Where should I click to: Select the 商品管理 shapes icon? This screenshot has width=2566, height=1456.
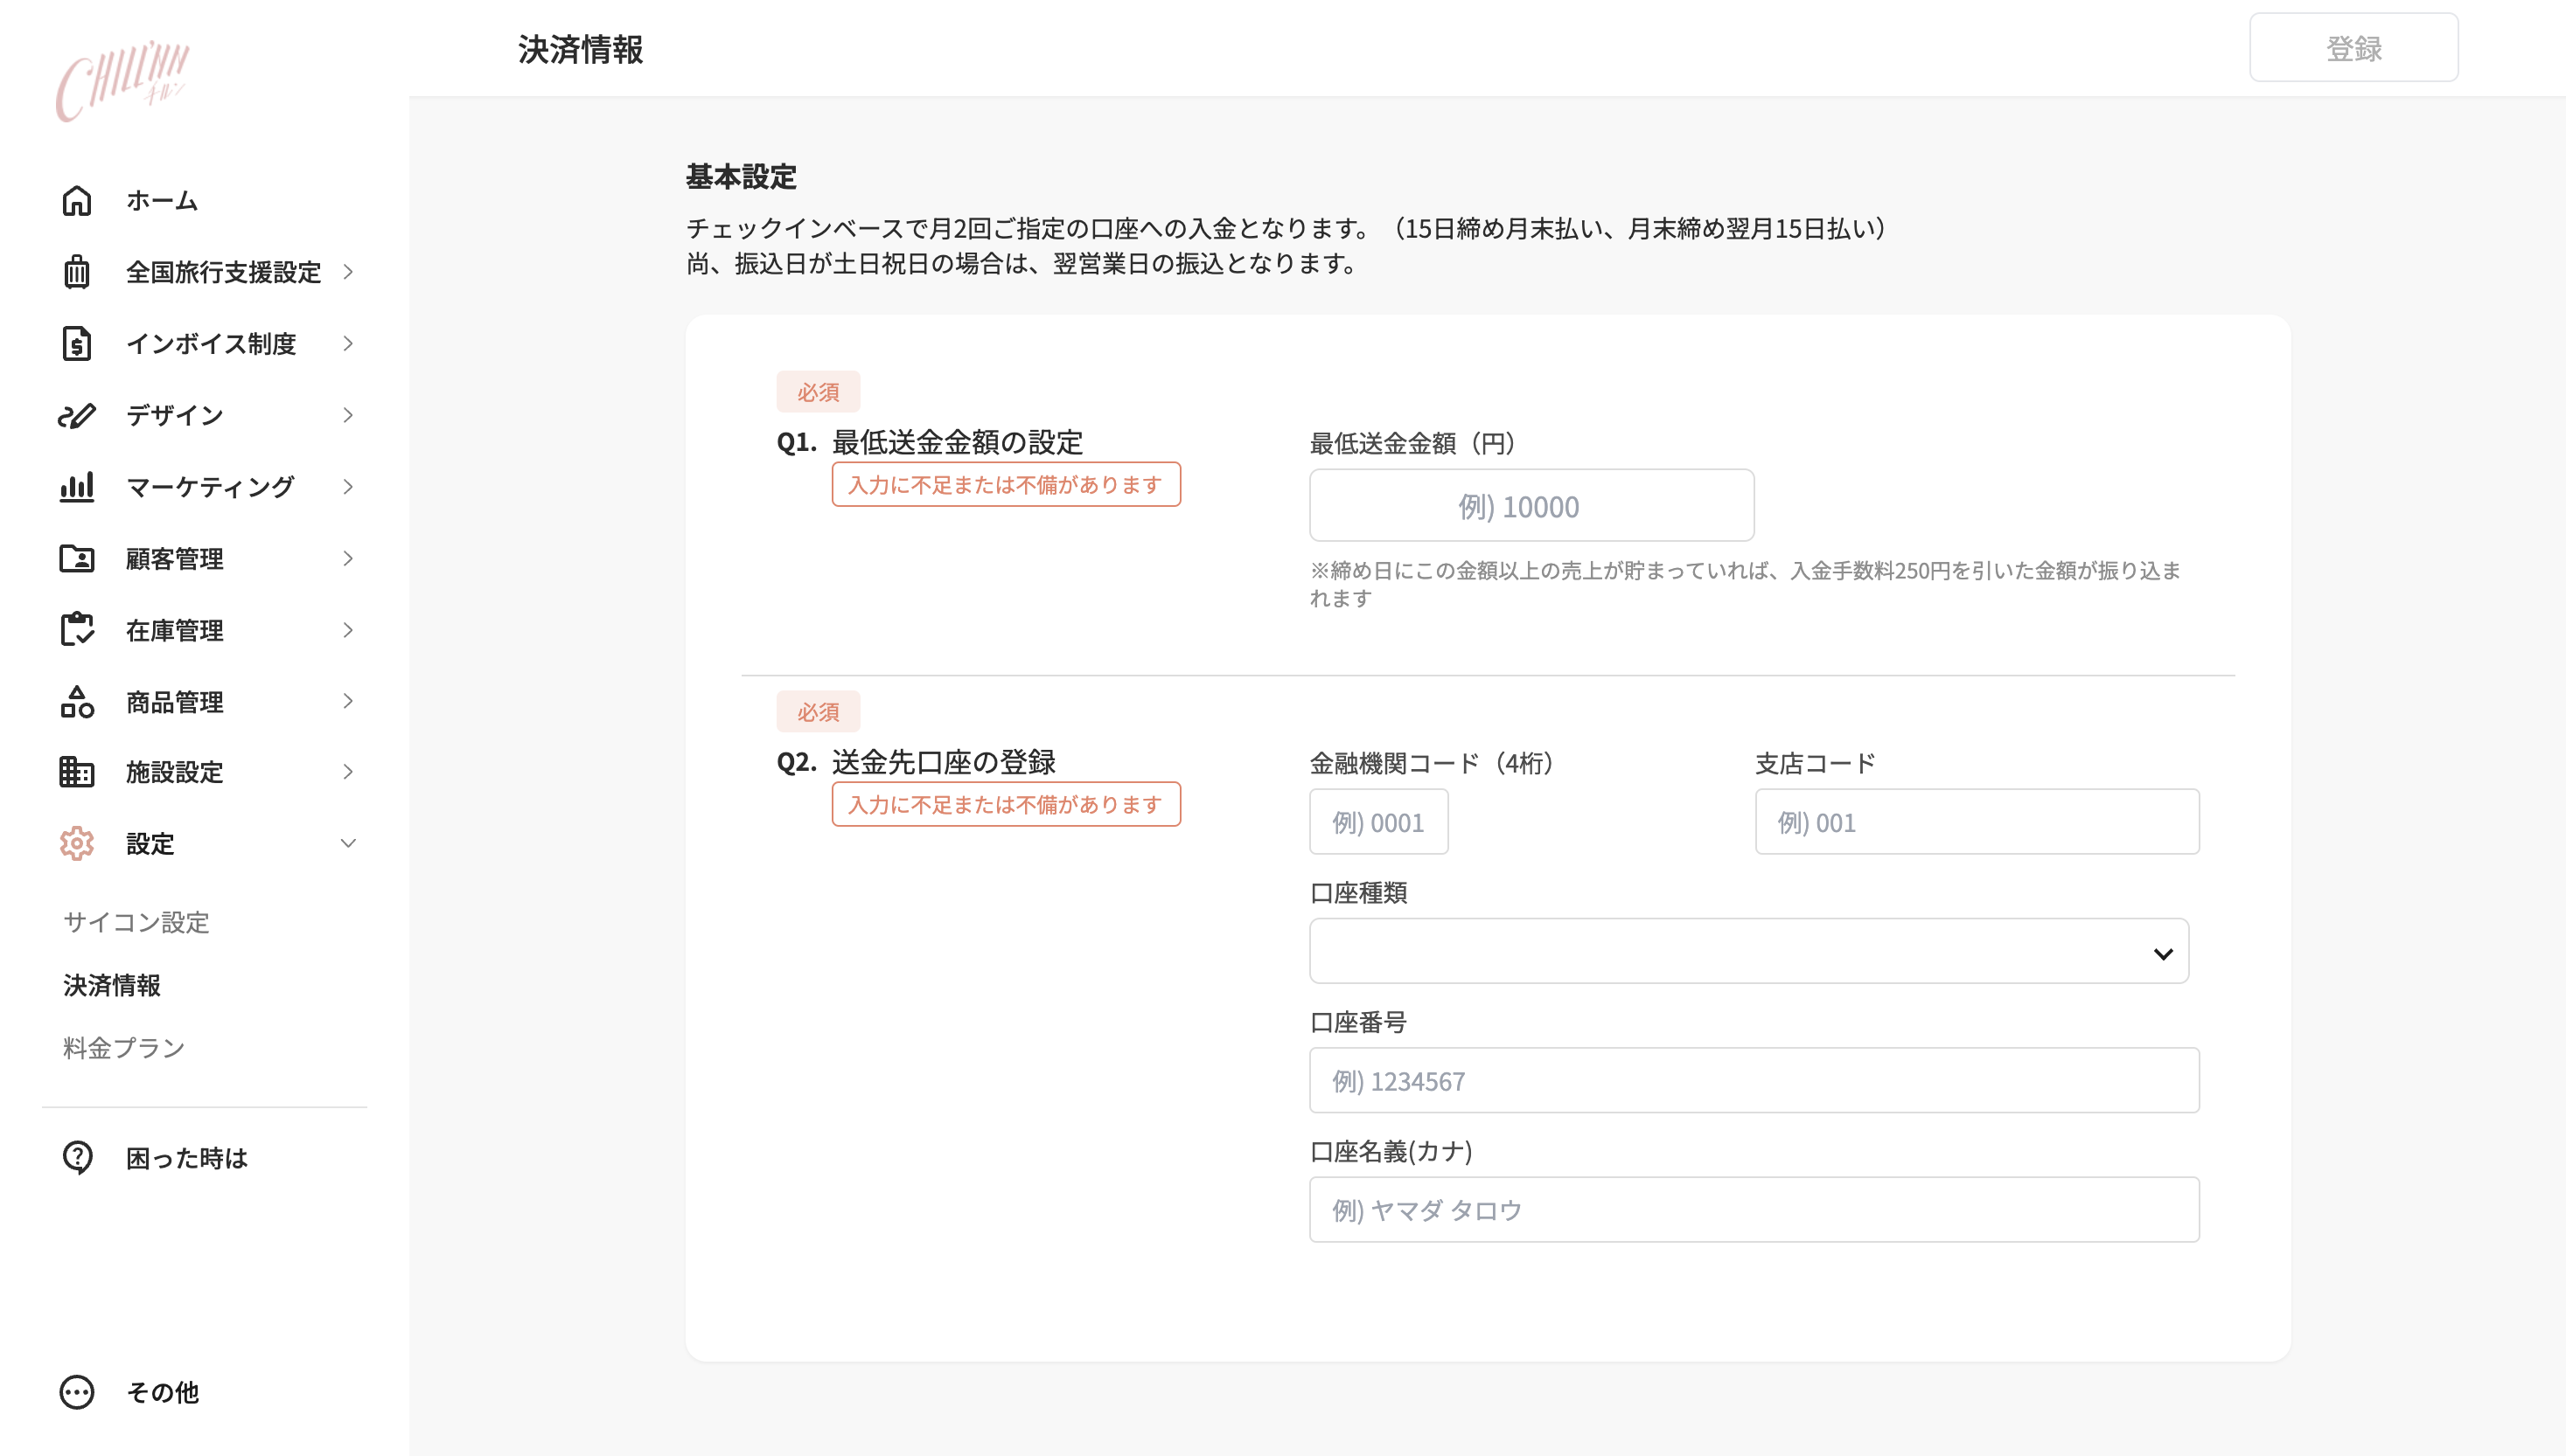point(77,701)
